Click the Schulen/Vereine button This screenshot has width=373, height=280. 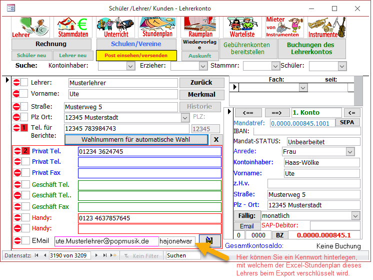(136, 44)
